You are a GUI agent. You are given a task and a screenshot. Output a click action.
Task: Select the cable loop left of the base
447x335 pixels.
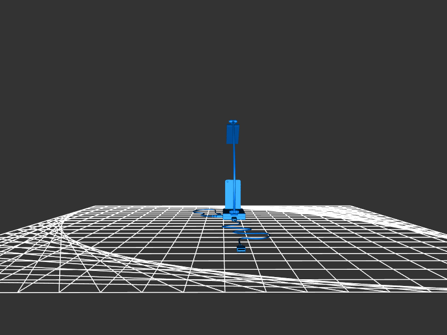pyautogui.click(x=202, y=211)
